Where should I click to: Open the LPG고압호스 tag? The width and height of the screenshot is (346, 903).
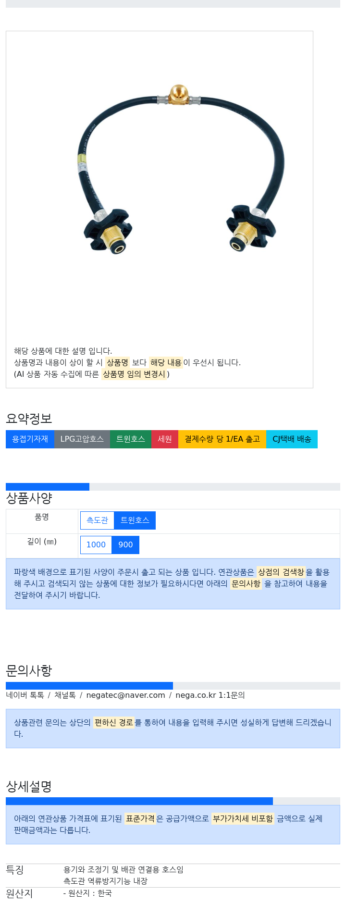82,439
